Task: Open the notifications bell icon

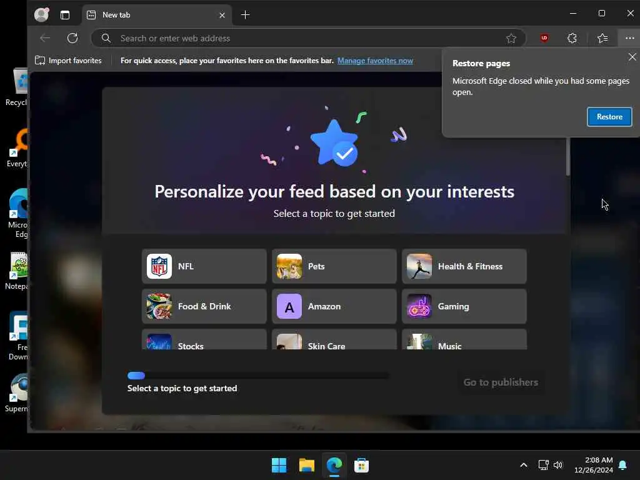Action: coord(623,465)
